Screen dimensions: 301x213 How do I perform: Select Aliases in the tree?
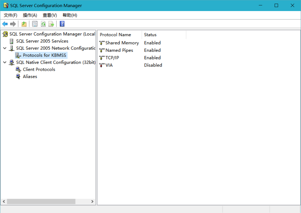coord(30,76)
